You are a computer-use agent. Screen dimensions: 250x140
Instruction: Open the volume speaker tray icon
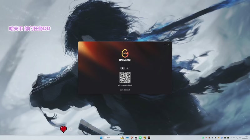point(240,138)
